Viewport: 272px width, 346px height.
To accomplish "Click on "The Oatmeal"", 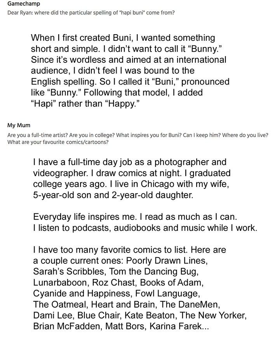I will [x=58, y=304].
